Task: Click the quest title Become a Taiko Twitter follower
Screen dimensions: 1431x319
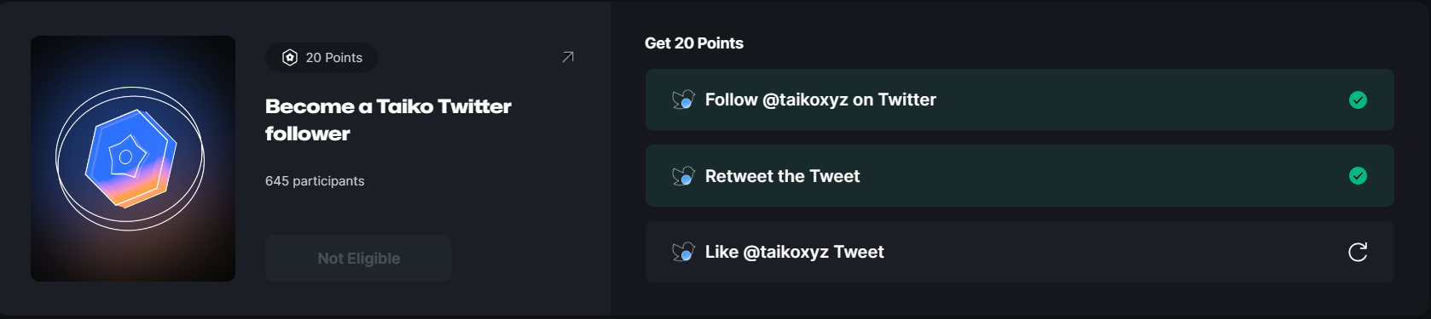Action: click(x=388, y=120)
